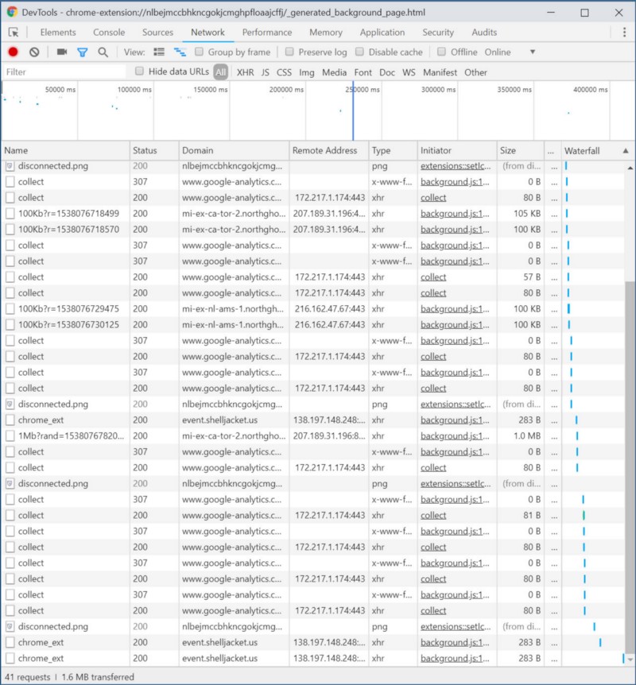Click the 250000 ms timeline marker line
The width and height of the screenshot is (636, 685).
point(353,110)
